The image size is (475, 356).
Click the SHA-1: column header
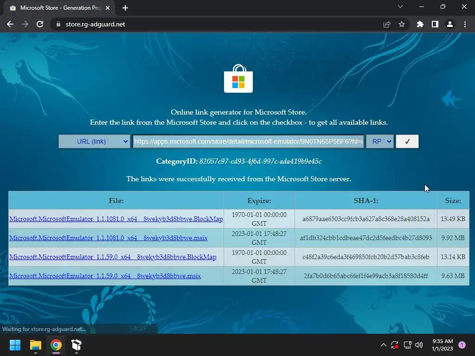coord(366,201)
